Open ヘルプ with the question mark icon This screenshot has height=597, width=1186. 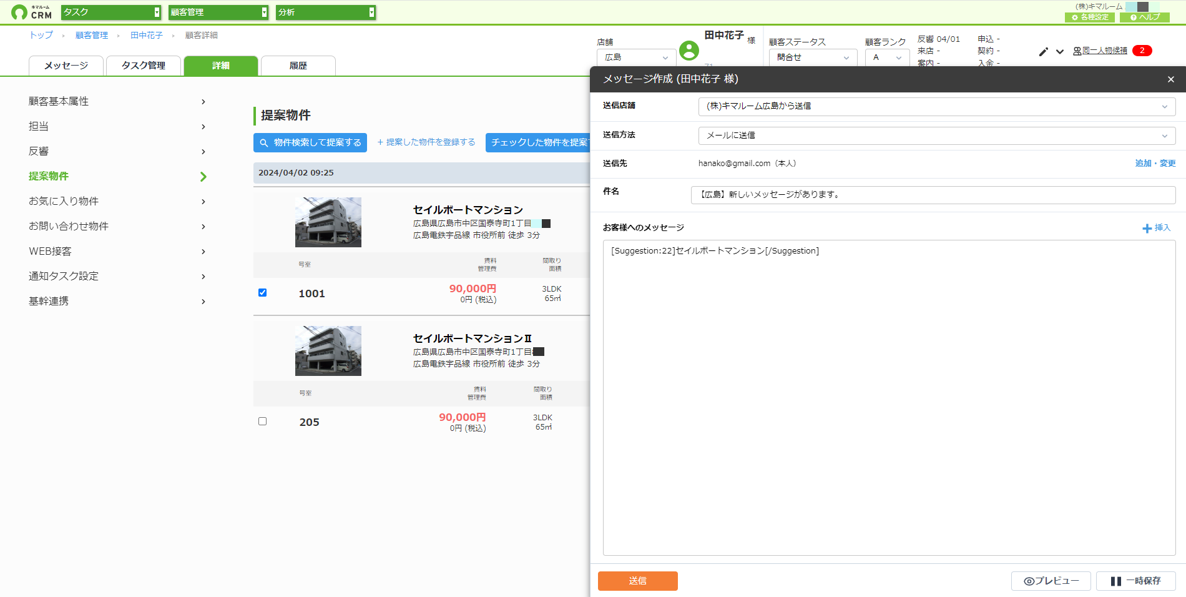[1145, 17]
